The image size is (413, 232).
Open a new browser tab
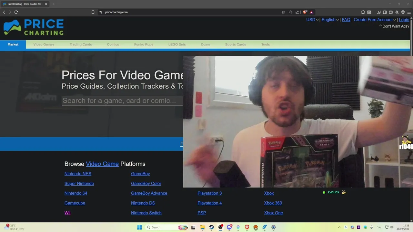tap(54, 4)
